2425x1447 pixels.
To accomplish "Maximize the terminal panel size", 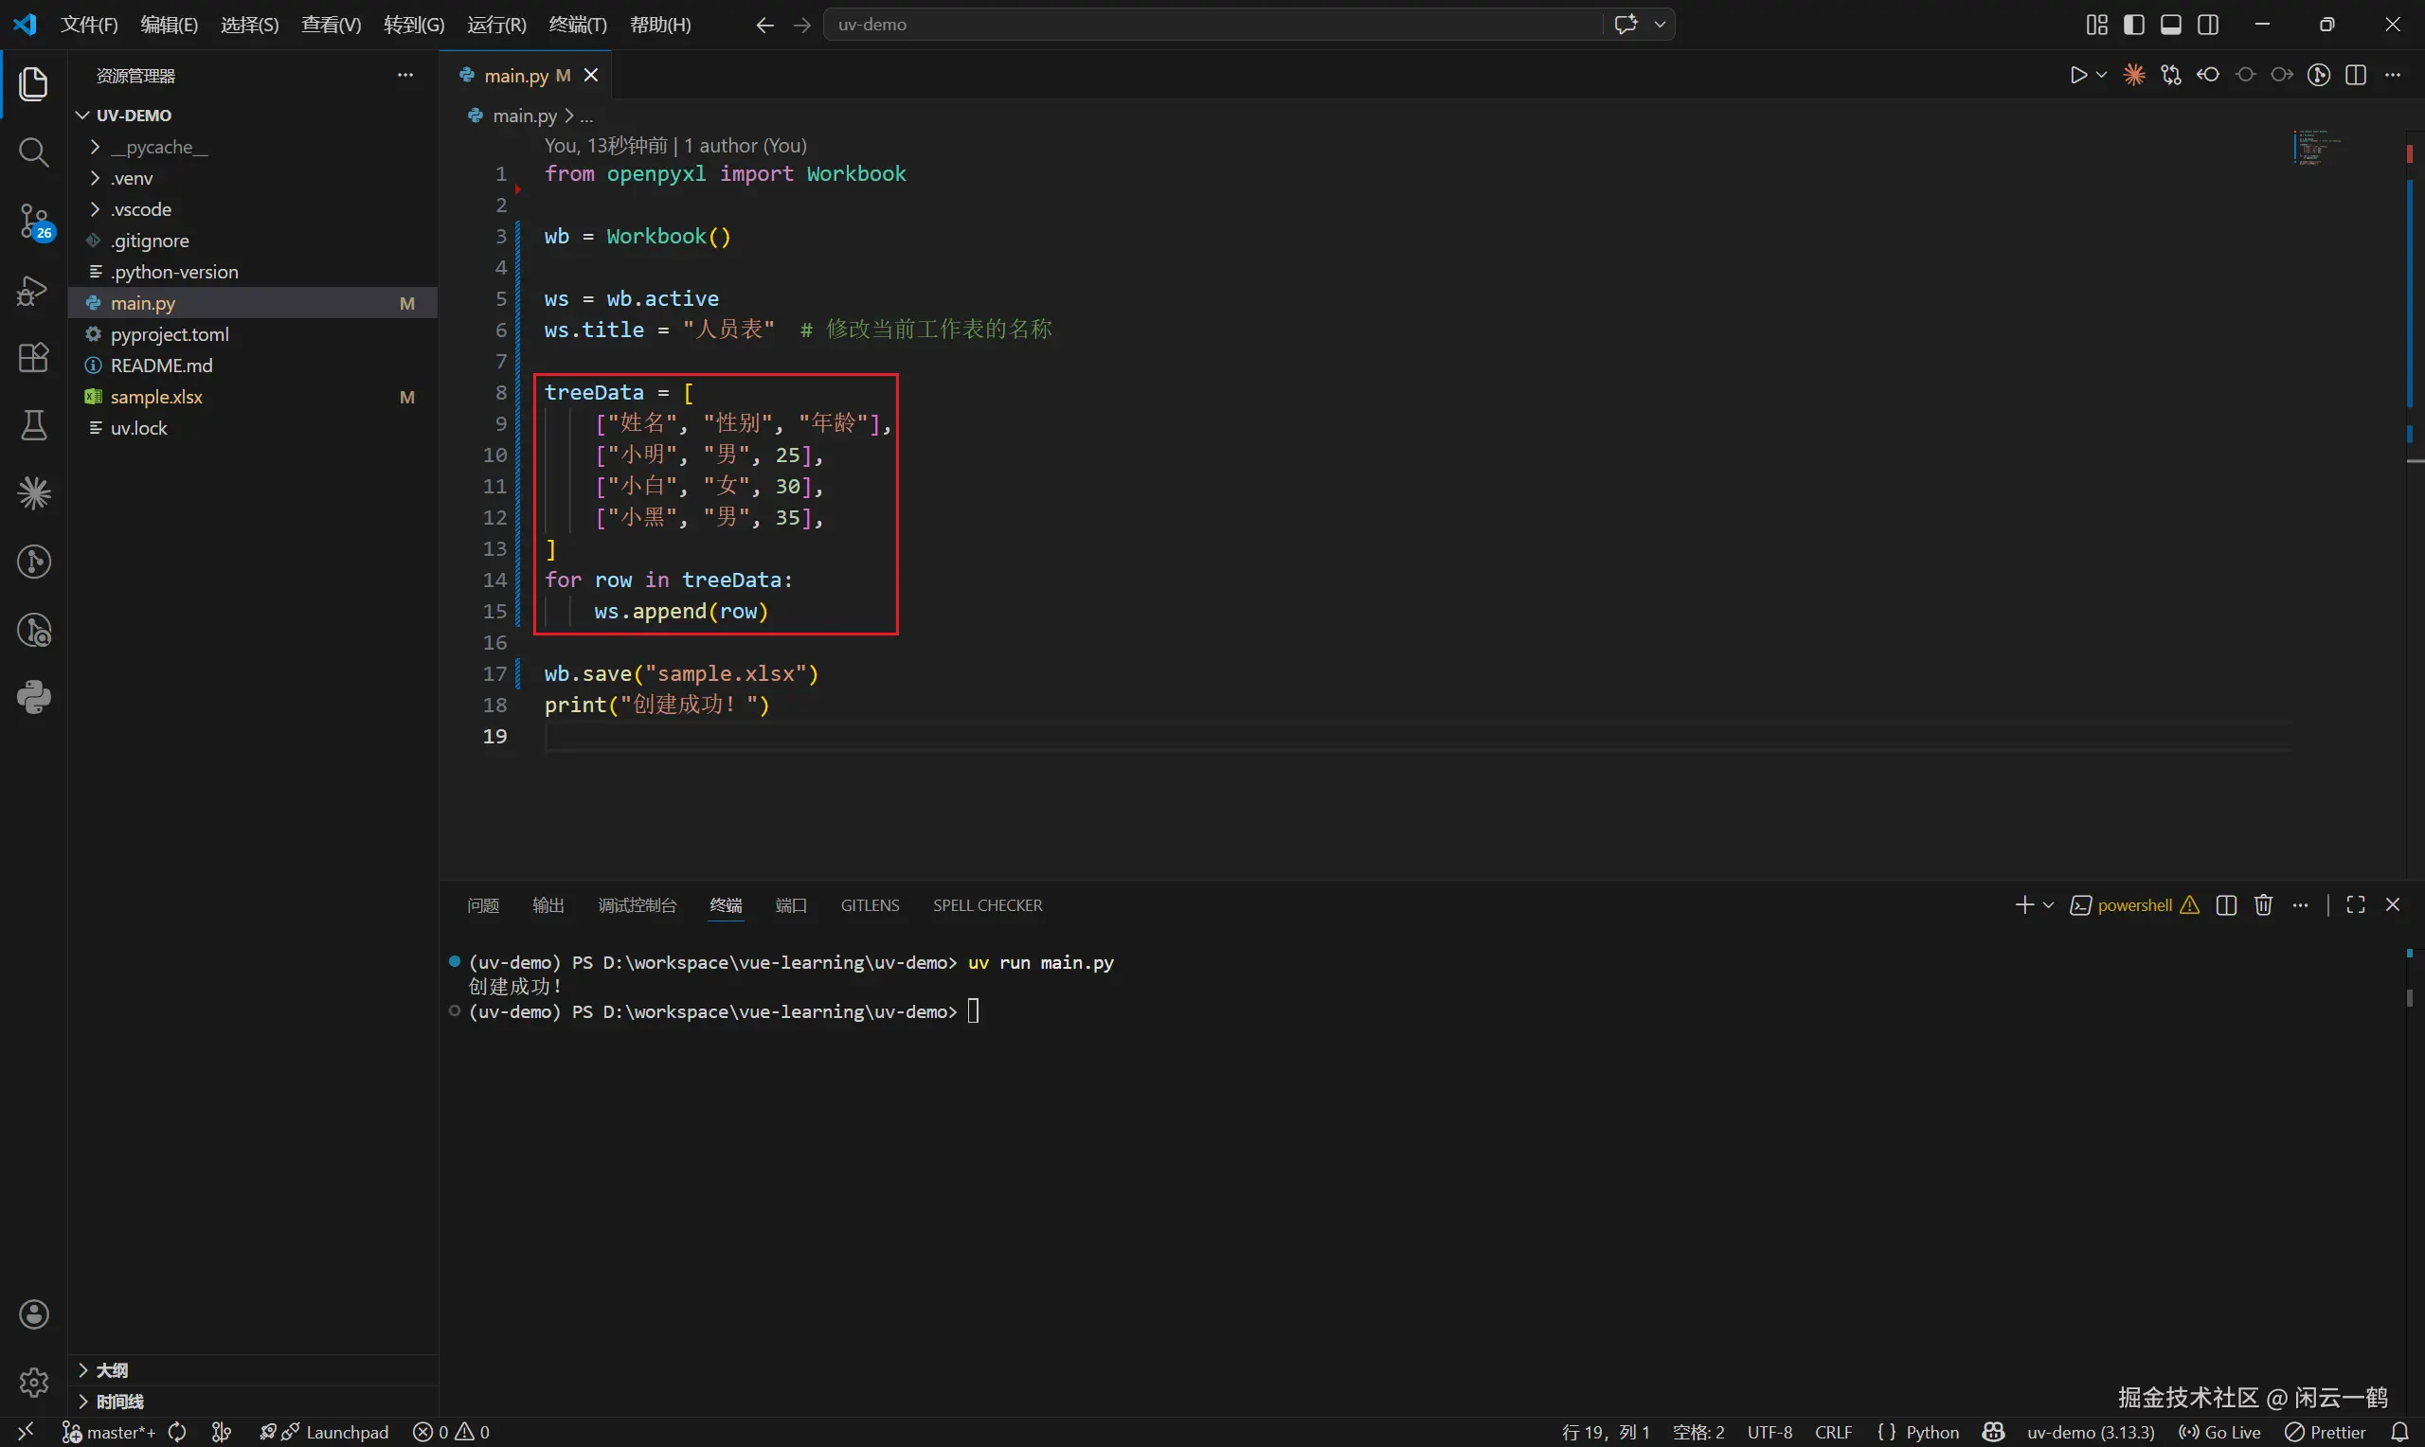I will [2356, 906].
